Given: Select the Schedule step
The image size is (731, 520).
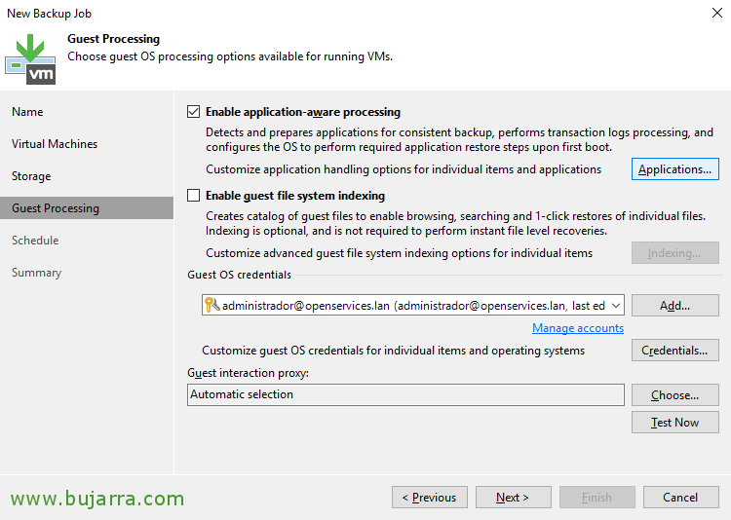Looking at the screenshot, I should [35, 241].
